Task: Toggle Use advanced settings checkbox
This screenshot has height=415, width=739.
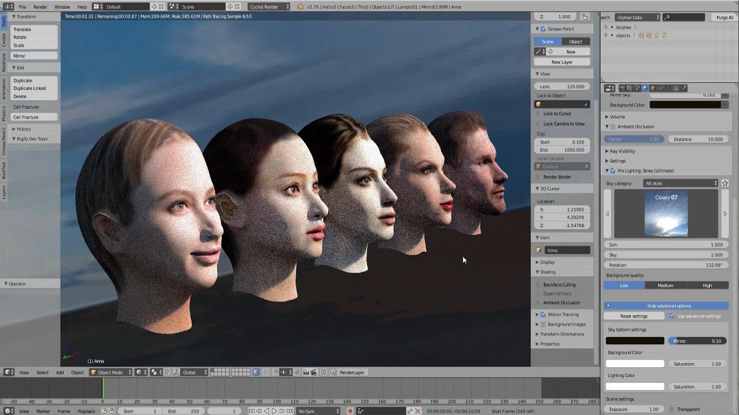Action: [672, 316]
